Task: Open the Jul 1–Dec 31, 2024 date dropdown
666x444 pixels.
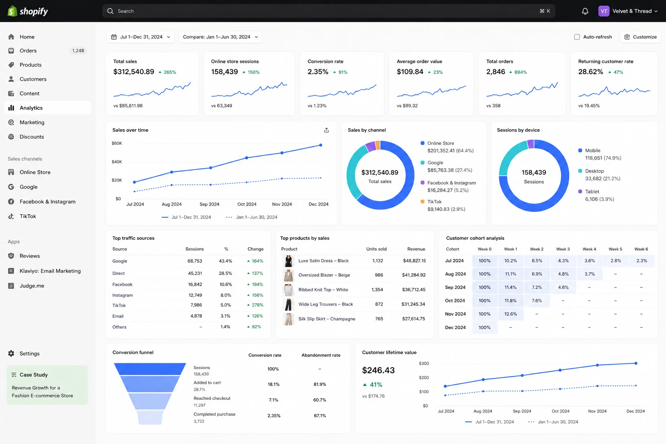Action: point(140,37)
